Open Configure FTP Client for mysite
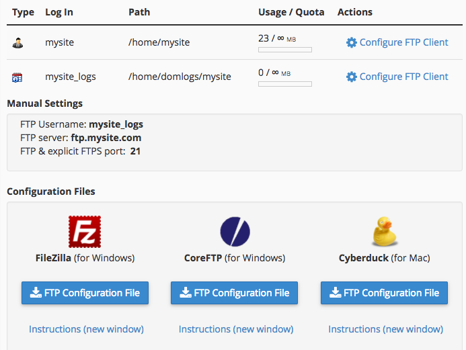 (x=403, y=42)
